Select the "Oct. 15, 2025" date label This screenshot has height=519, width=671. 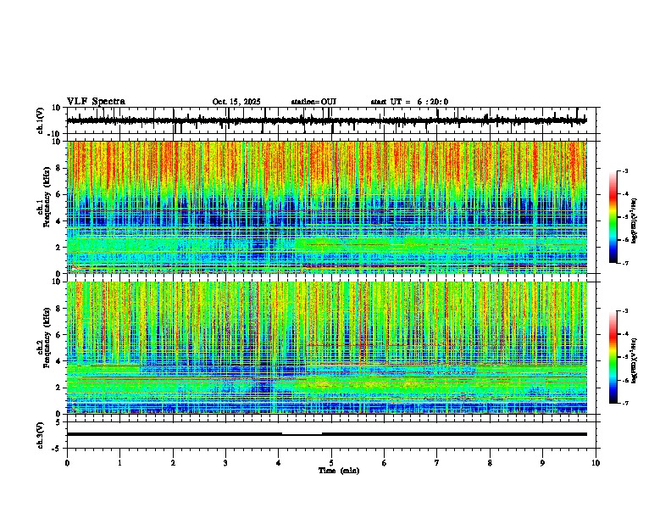click(x=236, y=102)
